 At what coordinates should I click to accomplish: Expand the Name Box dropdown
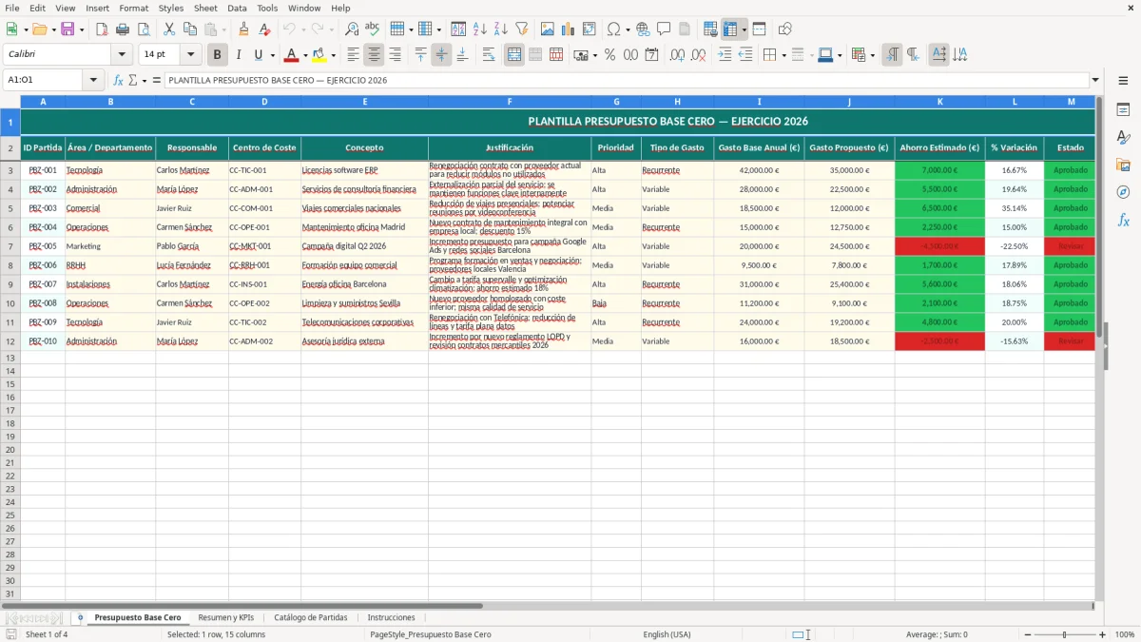click(x=93, y=80)
